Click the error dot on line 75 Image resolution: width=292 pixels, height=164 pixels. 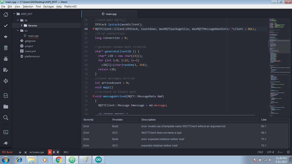click(x=93, y=96)
